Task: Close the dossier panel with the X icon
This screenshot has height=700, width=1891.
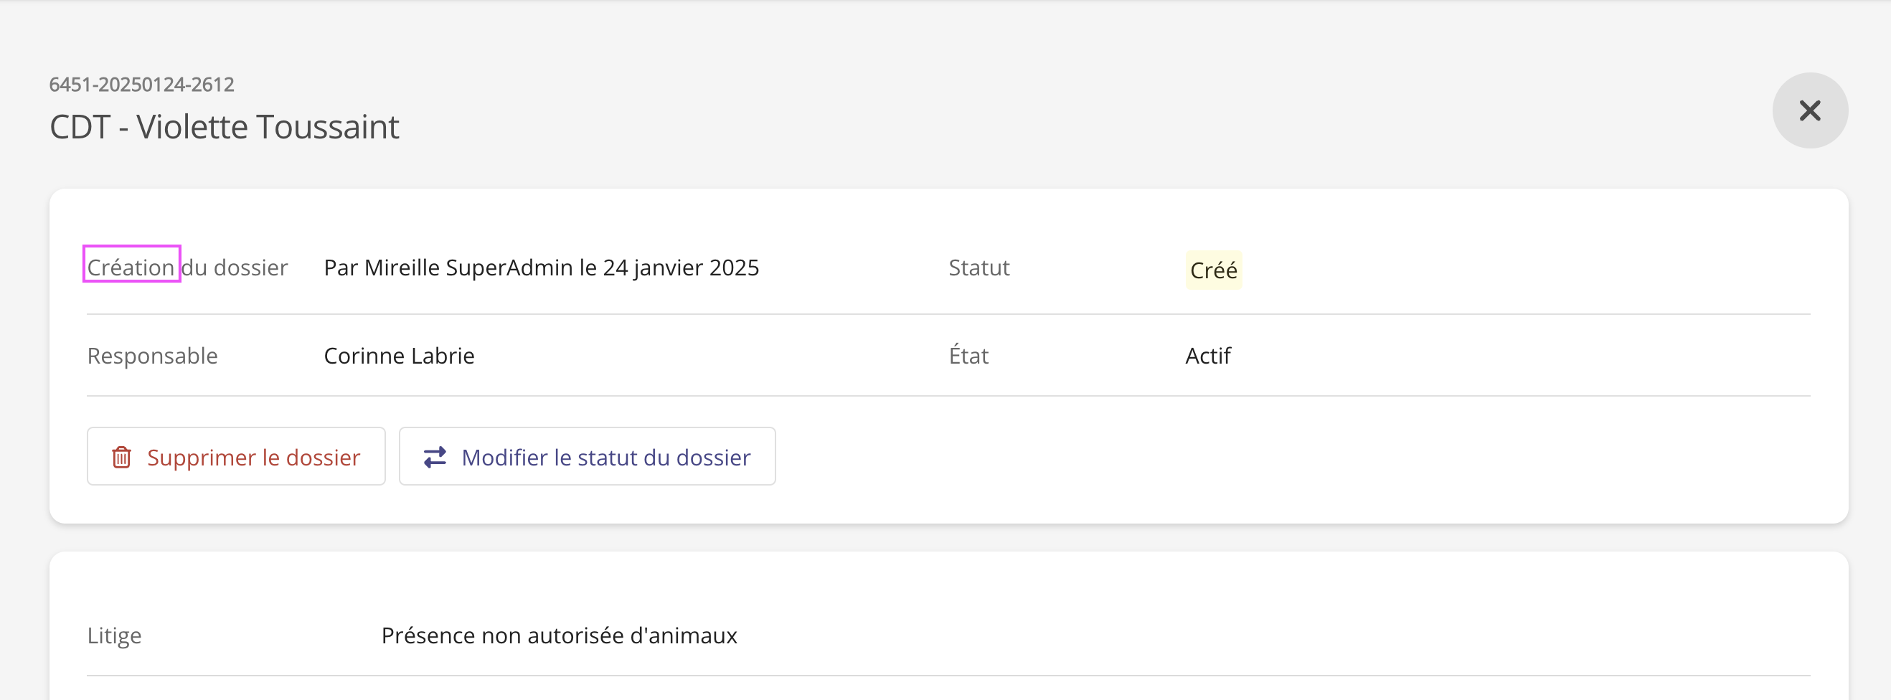Action: [1809, 110]
